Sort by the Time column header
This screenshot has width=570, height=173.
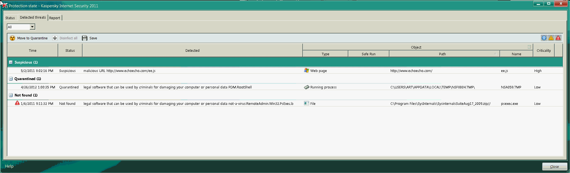pos(33,50)
